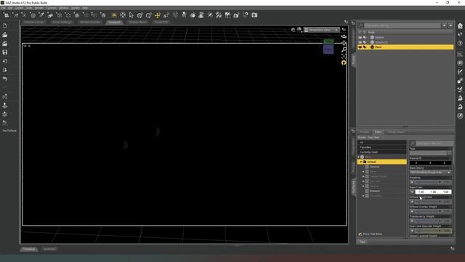Open the Base Mixing PBR Metallicity/Roughness dropdown
Screen dimensions: 465x262
coord(431,172)
